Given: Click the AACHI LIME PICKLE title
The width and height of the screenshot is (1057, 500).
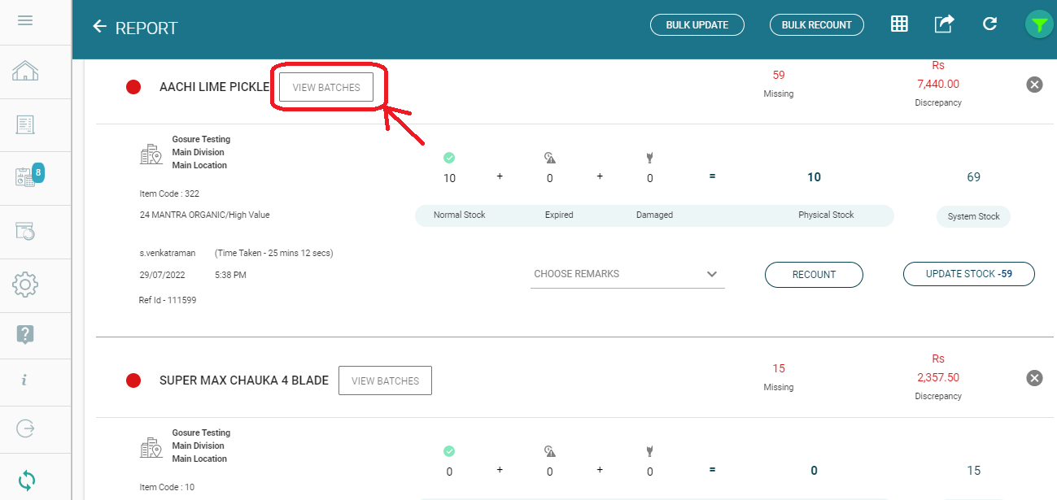Looking at the screenshot, I should (214, 87).
